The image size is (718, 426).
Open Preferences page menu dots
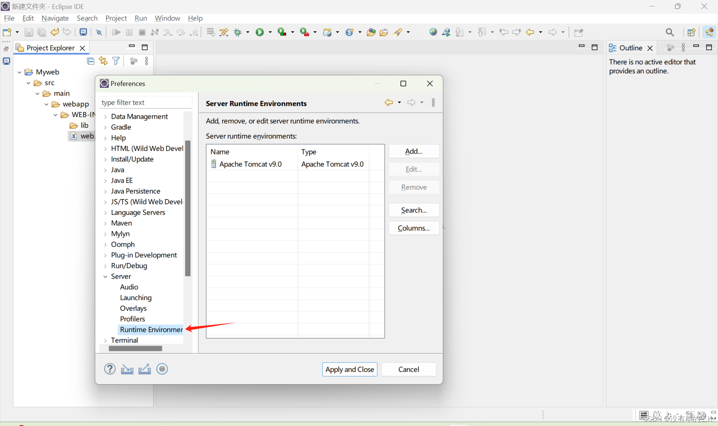pos(433,102)
